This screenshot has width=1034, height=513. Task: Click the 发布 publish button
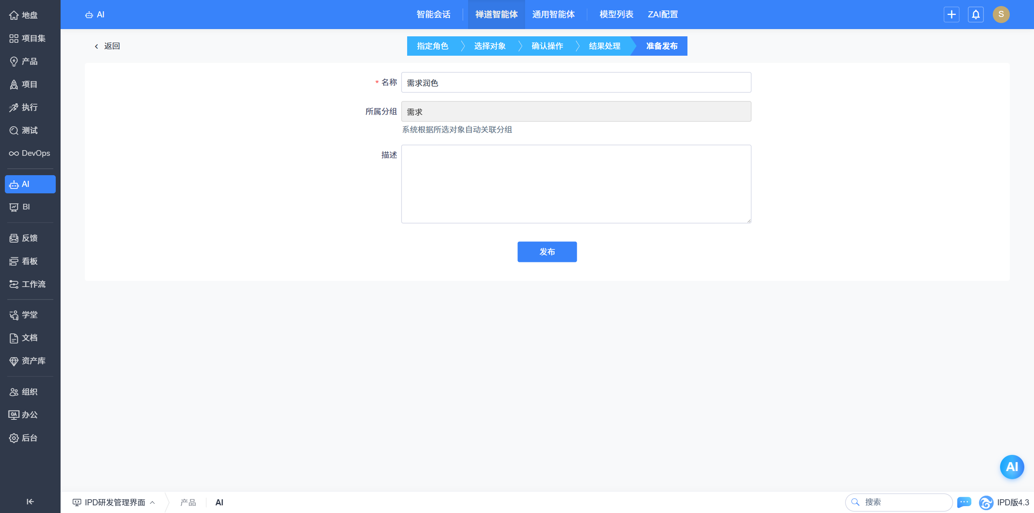[547, 252]
